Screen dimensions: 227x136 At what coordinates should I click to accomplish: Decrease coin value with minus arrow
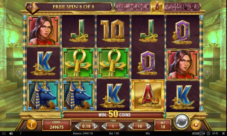[x=77, y=126]
